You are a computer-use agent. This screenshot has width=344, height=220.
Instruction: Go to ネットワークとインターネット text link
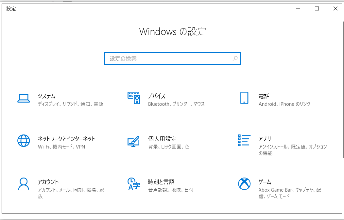click(66, 139)
